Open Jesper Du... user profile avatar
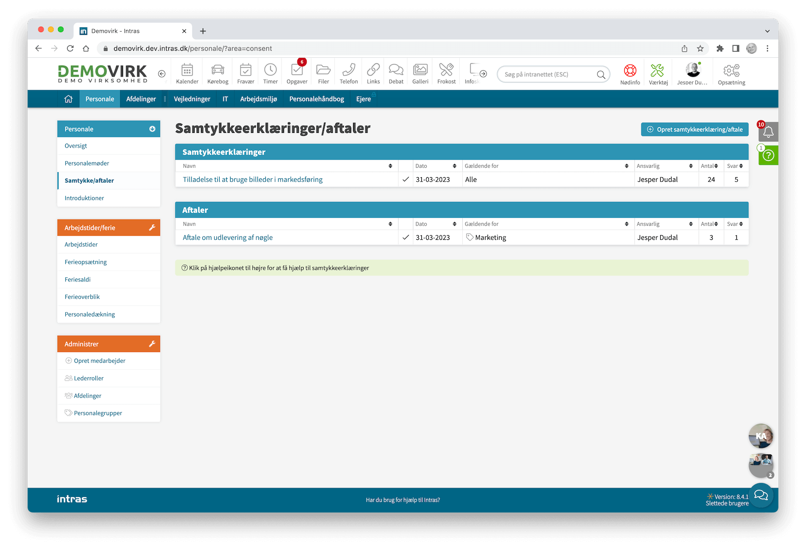 click(692, 74)
